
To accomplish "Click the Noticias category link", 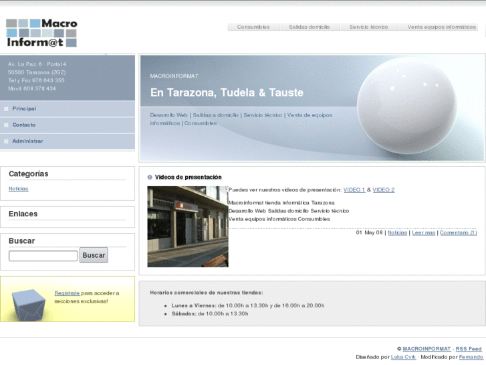I will pos(18,189).
